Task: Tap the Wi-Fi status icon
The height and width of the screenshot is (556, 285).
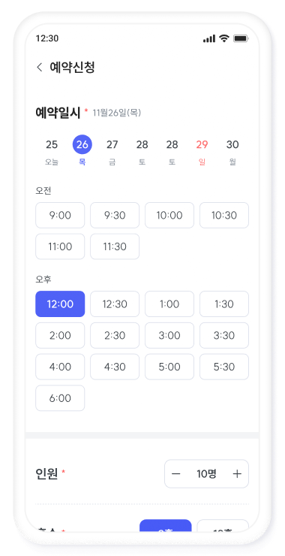Action: [224, 38]
